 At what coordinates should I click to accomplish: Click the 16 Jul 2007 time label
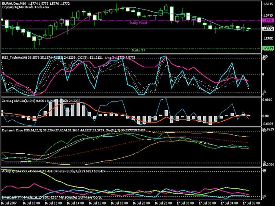[x=9, y=203]
